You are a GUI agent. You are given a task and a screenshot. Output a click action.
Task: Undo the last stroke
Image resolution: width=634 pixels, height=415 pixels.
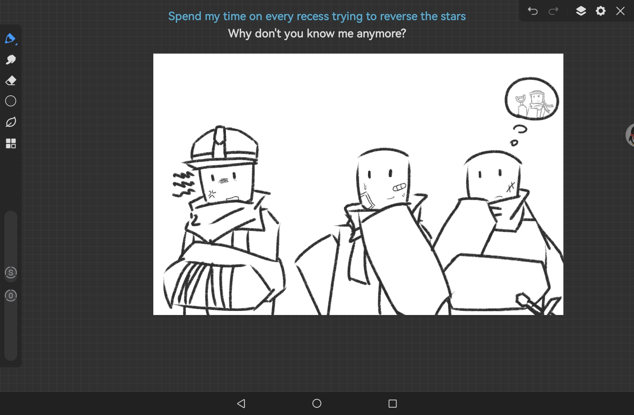click(533, 11)
